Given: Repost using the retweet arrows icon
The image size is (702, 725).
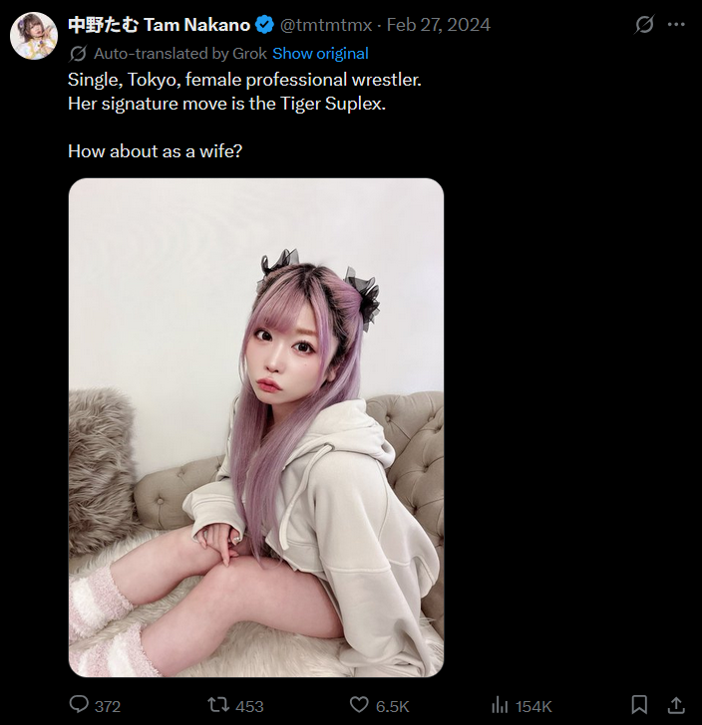Looking at the screenshot, I should click(217, 705).
